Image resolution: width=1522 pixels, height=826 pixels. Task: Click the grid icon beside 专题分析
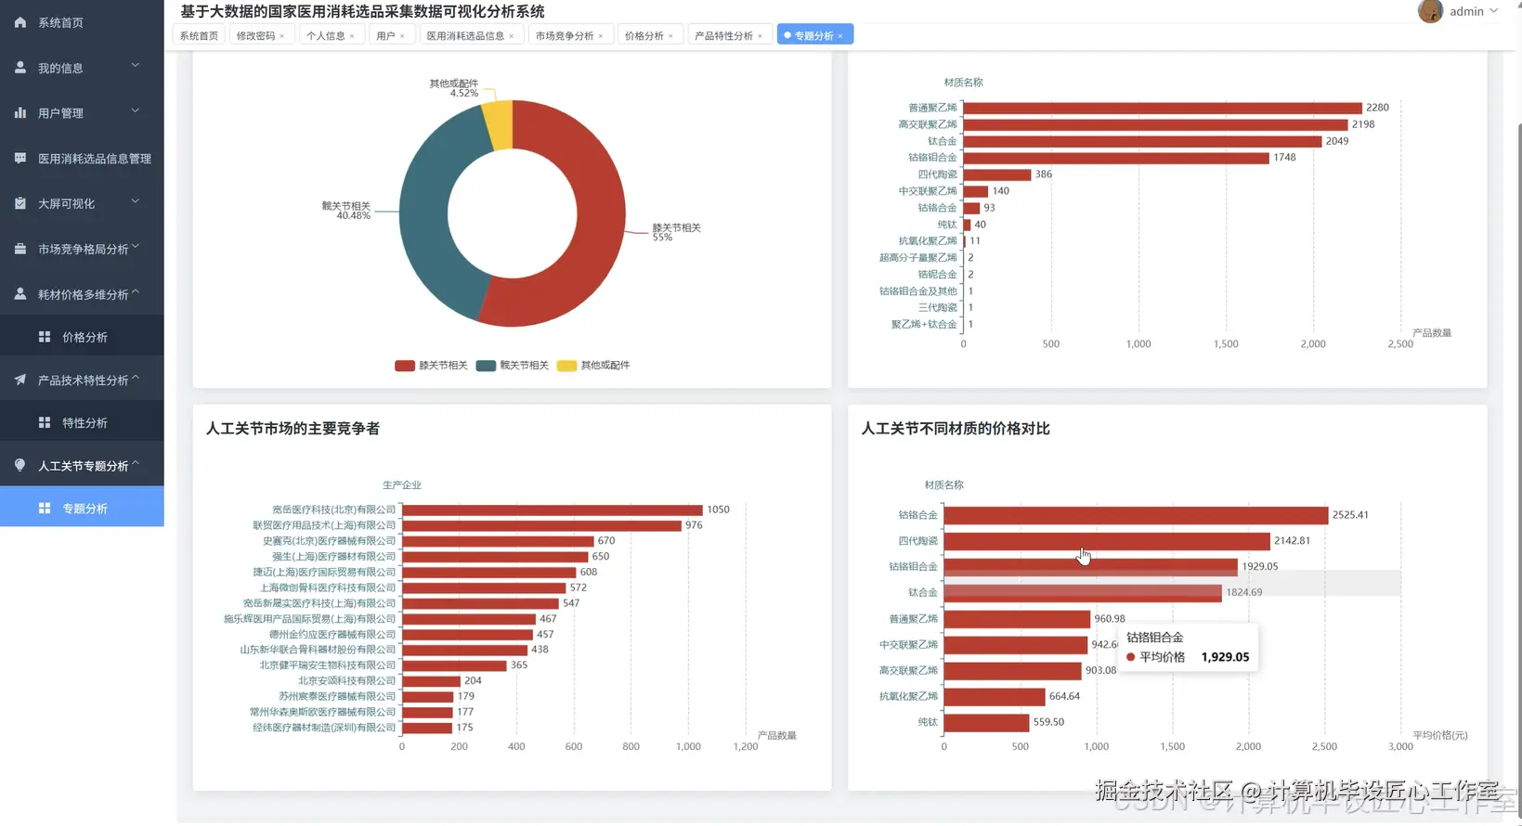pos(45,509)
